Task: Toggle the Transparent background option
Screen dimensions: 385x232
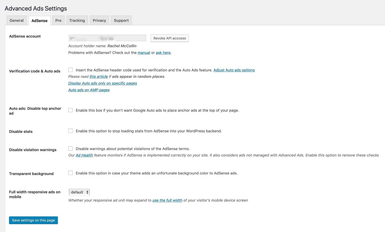Action: 70,173
